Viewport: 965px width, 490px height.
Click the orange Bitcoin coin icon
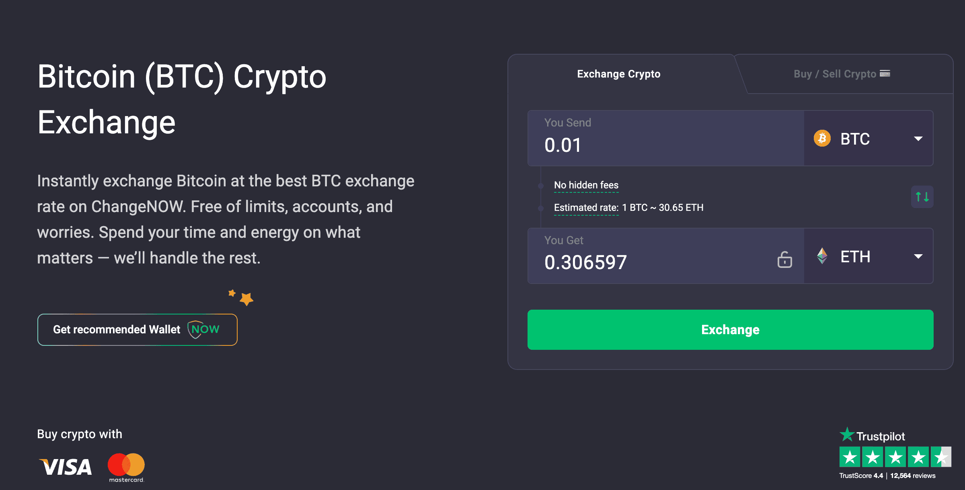coord(822,139)
